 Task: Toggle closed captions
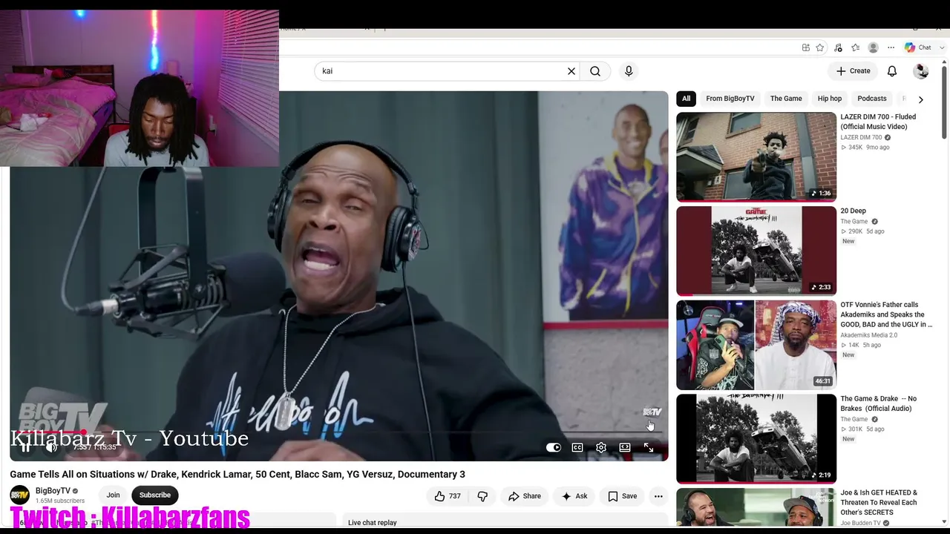[577, 448]
